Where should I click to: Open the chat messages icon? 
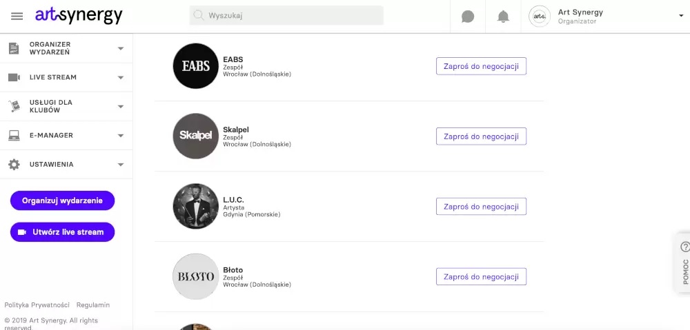pos(468,17)
